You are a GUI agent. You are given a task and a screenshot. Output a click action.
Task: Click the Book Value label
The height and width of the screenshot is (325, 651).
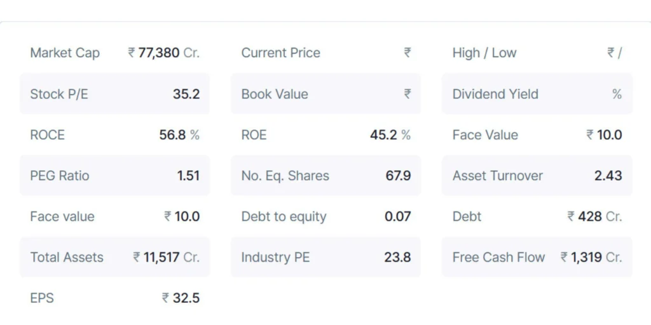click(275, 94)
